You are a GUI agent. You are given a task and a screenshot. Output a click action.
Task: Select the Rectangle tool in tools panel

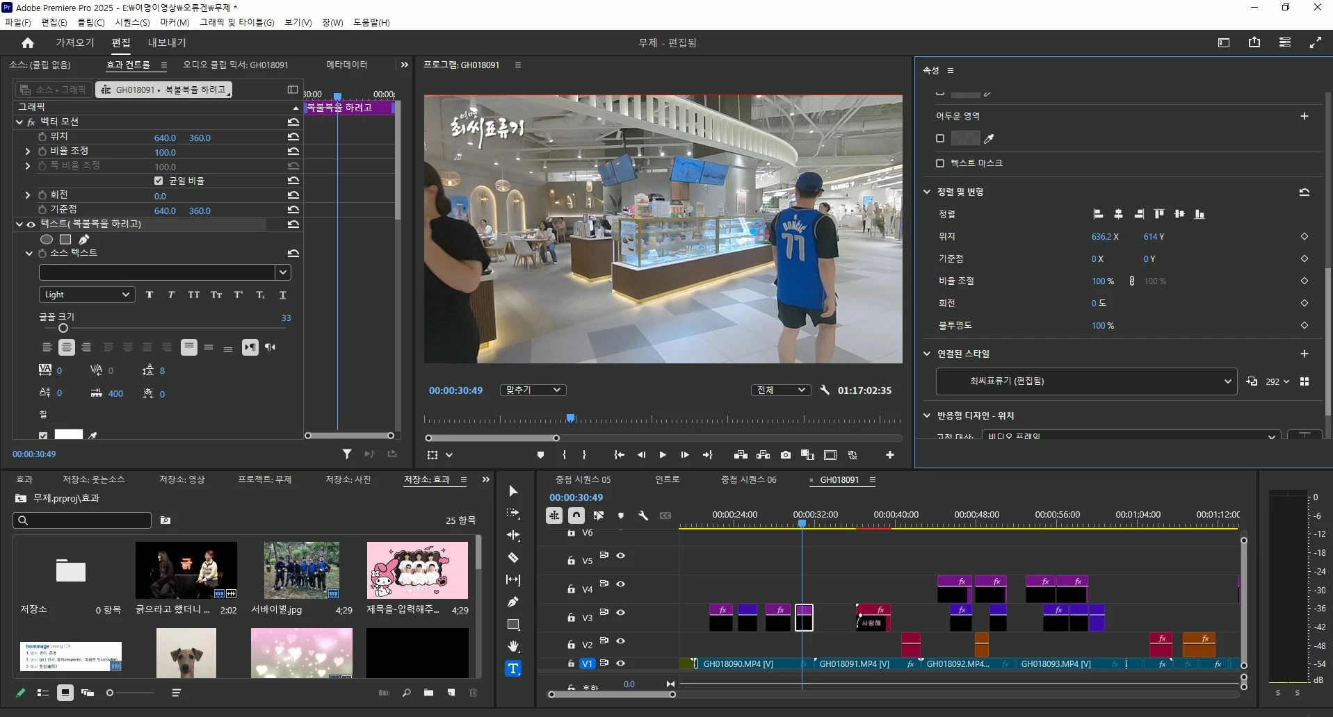click(513, 625)
